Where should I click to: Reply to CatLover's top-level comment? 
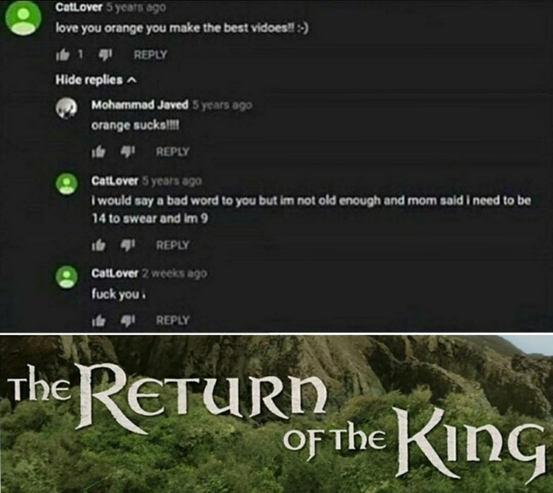[x=150, y=55]
